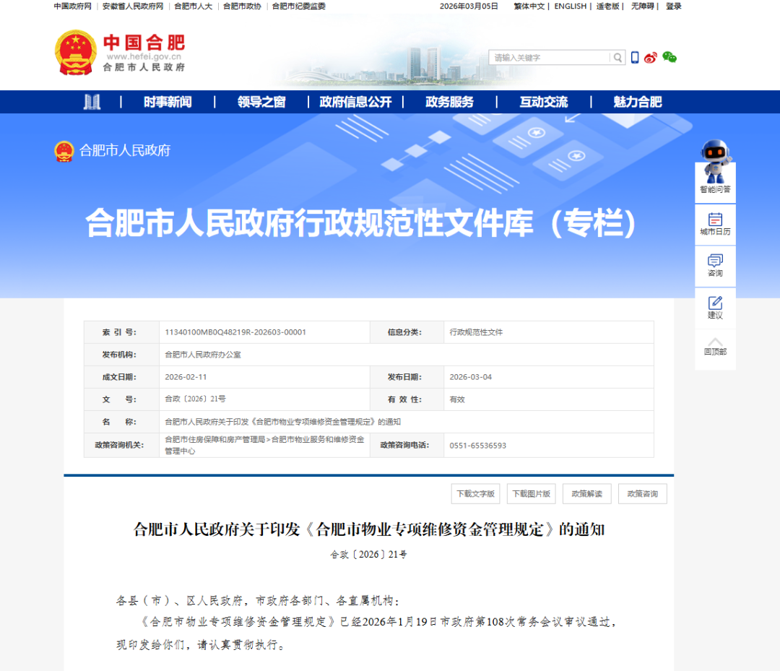This screenshot has height=671, width=780.
Task: Open the mobile version phone icon
Action: (635, 58)
